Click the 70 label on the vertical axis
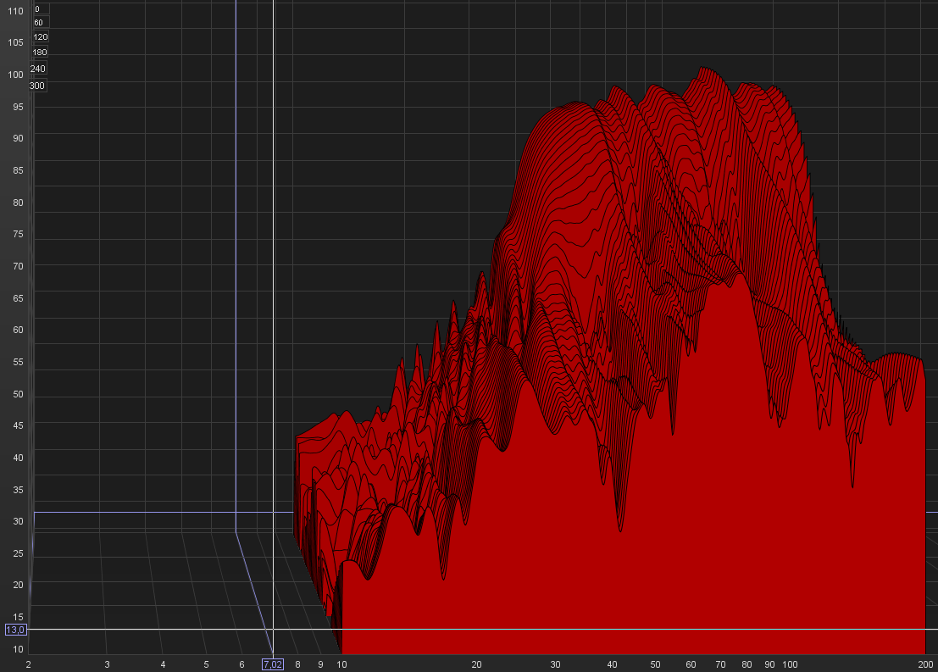The width and height of the screenshot is (938, 672). point(18,266)
